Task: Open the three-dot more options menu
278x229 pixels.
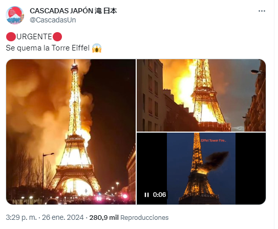Action: coord(262,11)
